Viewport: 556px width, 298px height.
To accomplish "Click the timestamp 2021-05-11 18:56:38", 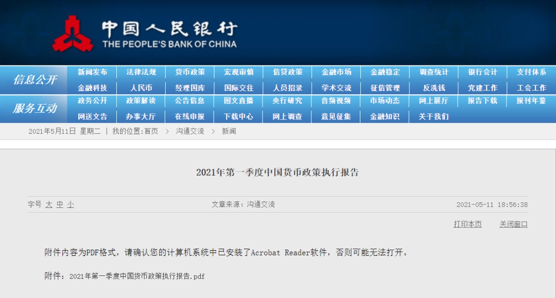I will tap(492, 205).
